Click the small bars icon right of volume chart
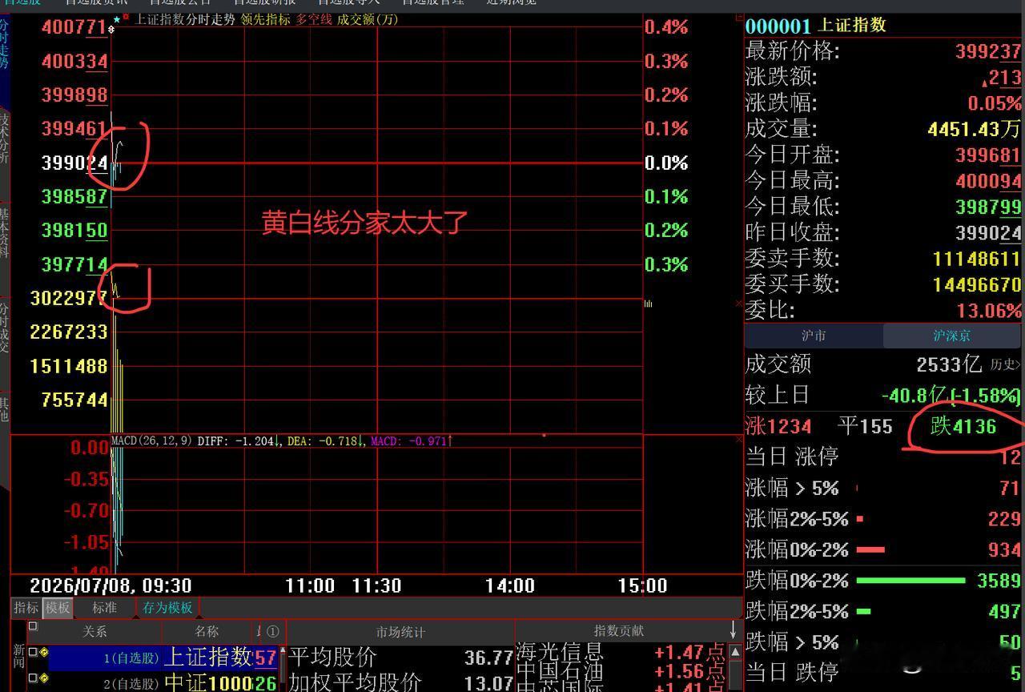Image resolution: width=1025 pixels, height=692 pixels. 649,304
